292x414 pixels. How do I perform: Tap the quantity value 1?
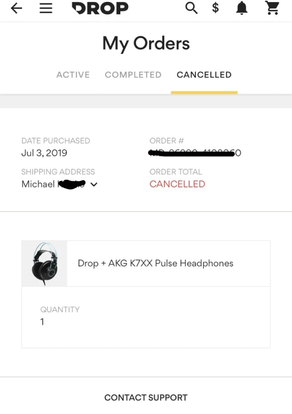[42, 322]
